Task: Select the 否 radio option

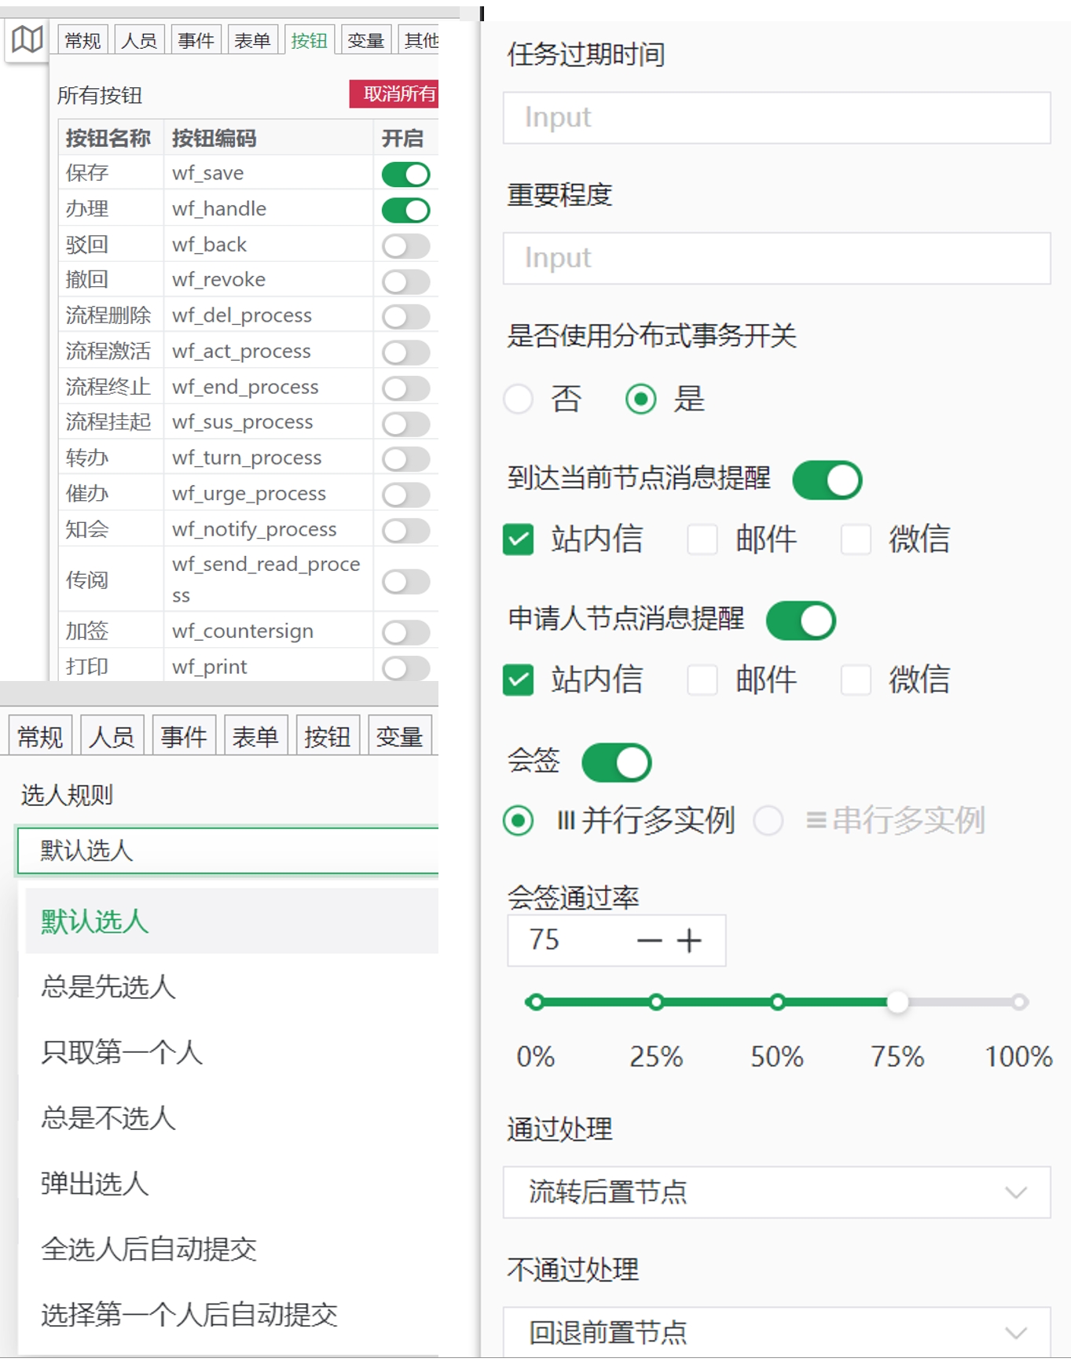Action: pos(519,399)
